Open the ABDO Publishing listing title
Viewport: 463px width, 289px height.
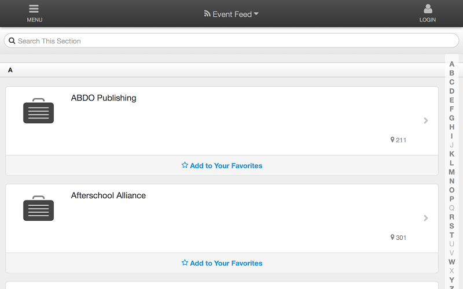click(104, 98)
